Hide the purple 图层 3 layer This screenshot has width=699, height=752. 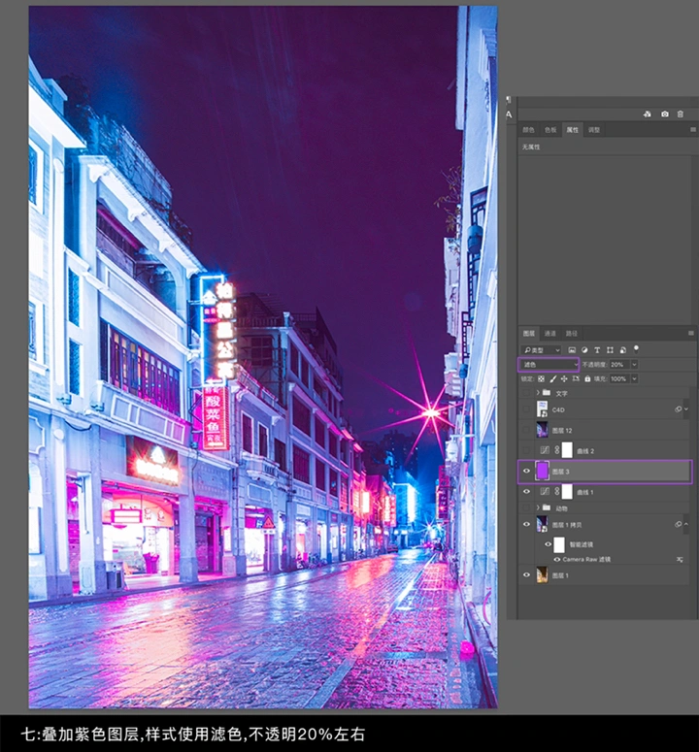(x=527, y=471)
